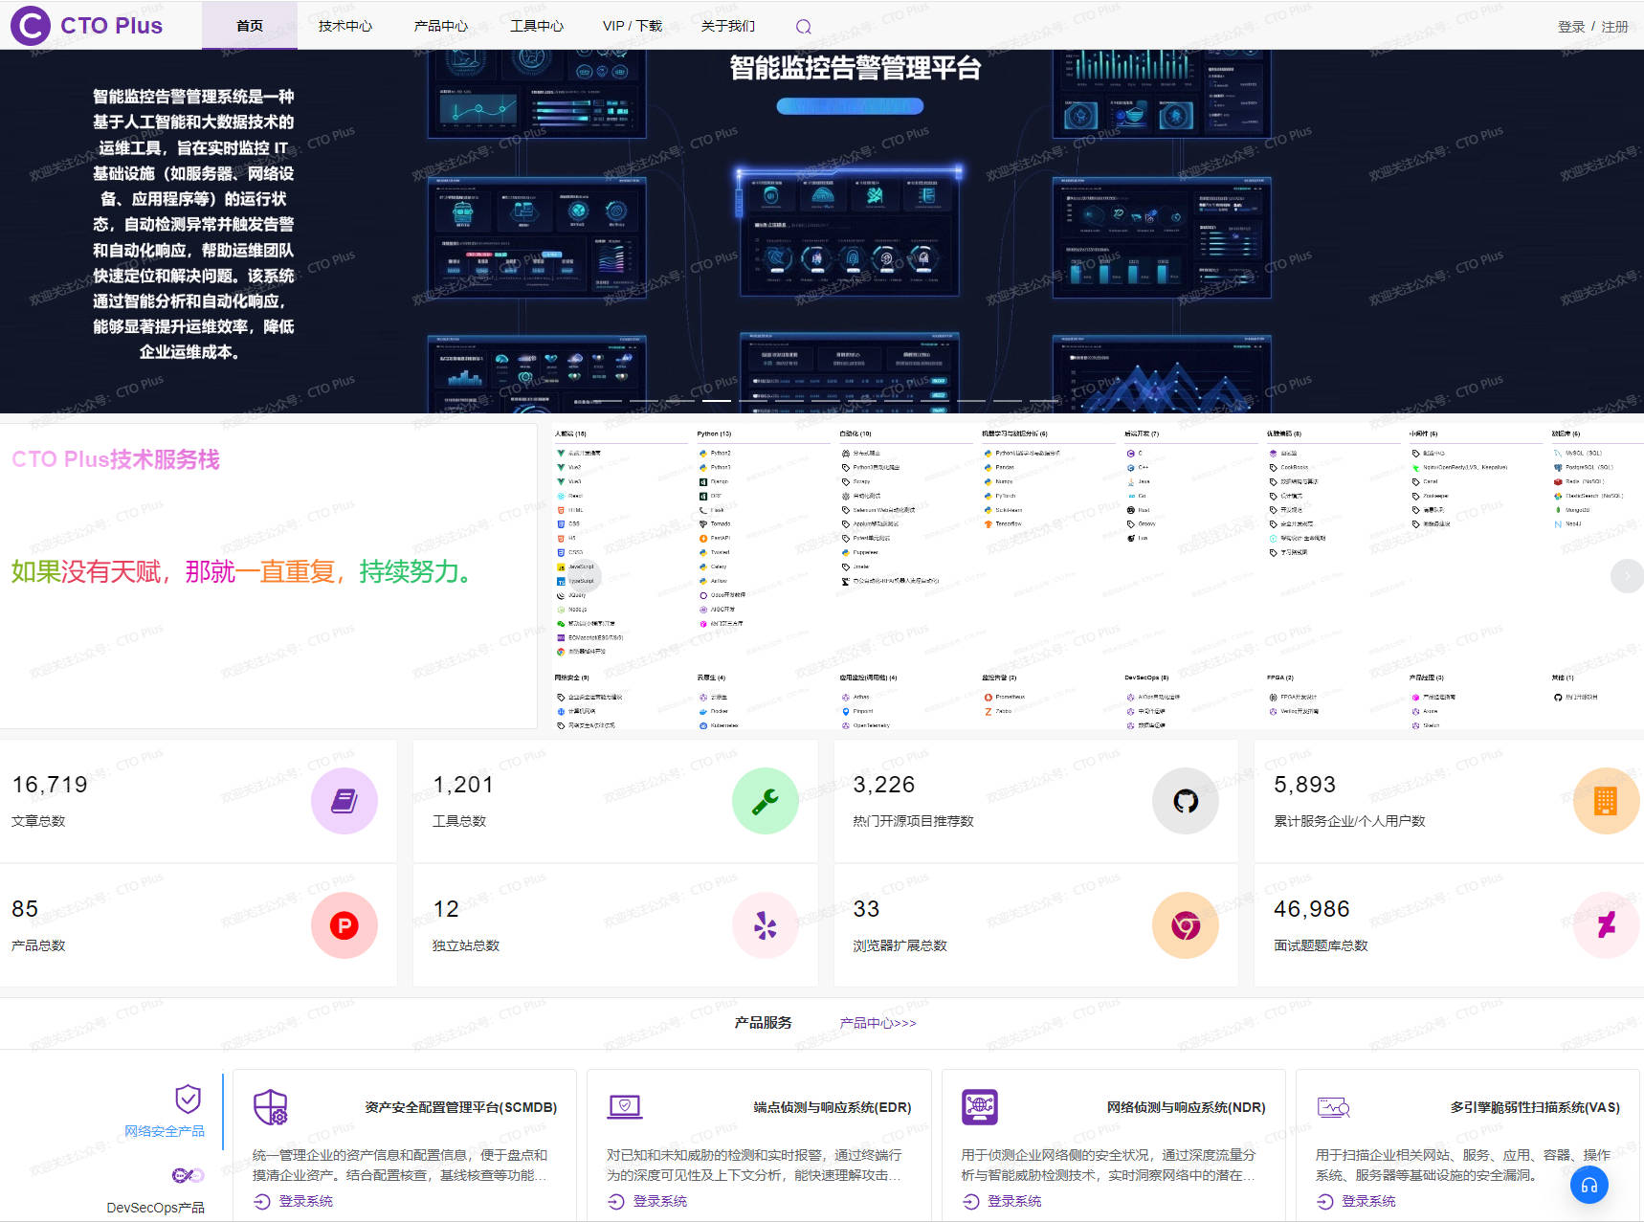1644x1222 pixels.
Task: Click the banner title 智能监控告警管理平台
Action: coord(855,69)
